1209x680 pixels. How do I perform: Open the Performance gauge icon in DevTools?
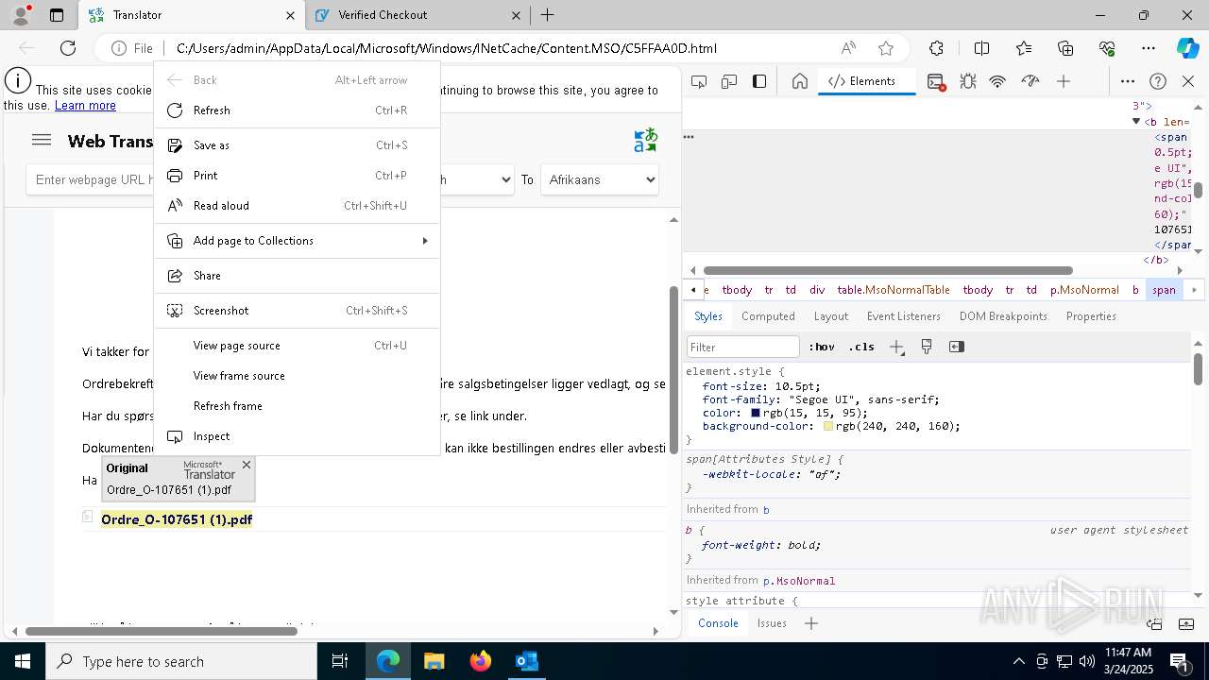(x=1030, y=81)
